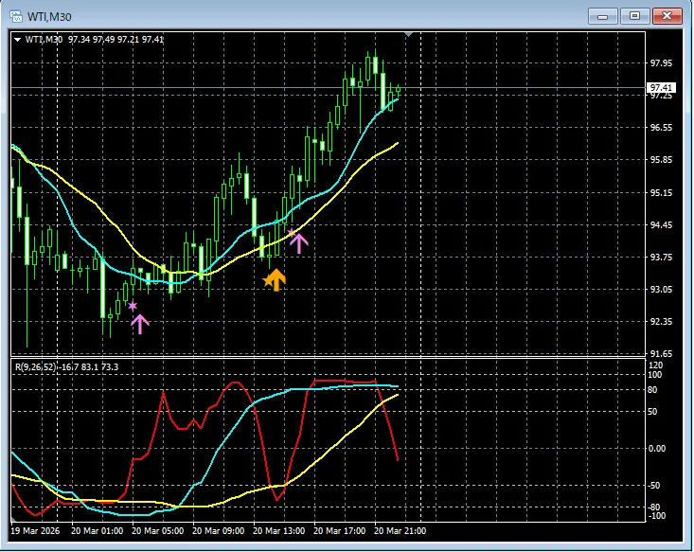Click price scale value 93.05

[x=661, y=290]
